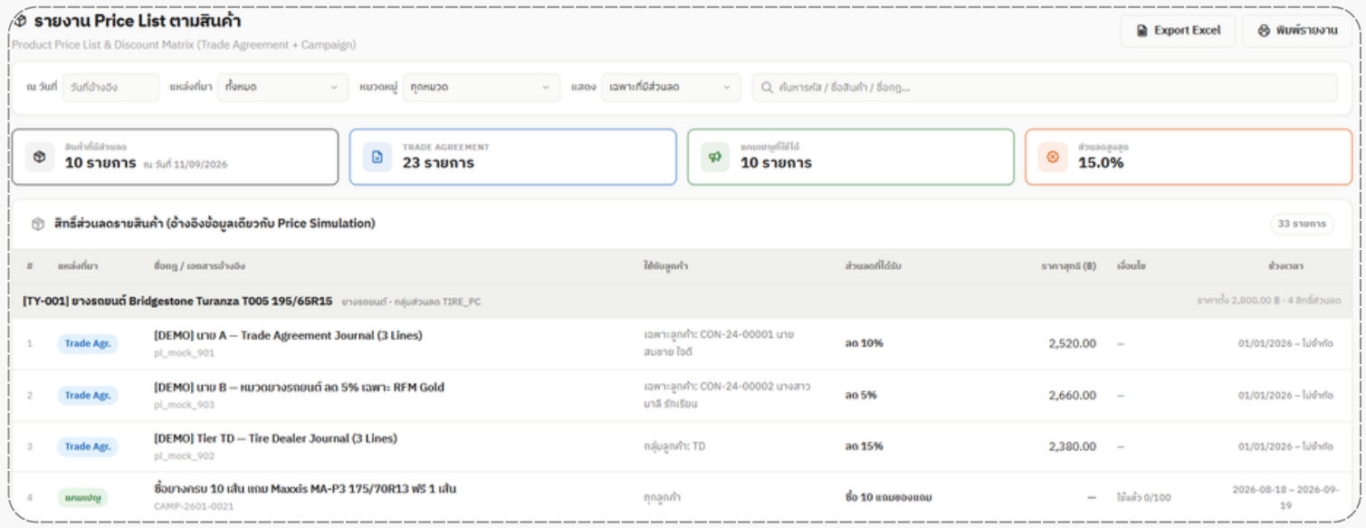Click the แหล่งที่มา column header
This screenshot has width=1366, height=528.
(x=78, y=266)
